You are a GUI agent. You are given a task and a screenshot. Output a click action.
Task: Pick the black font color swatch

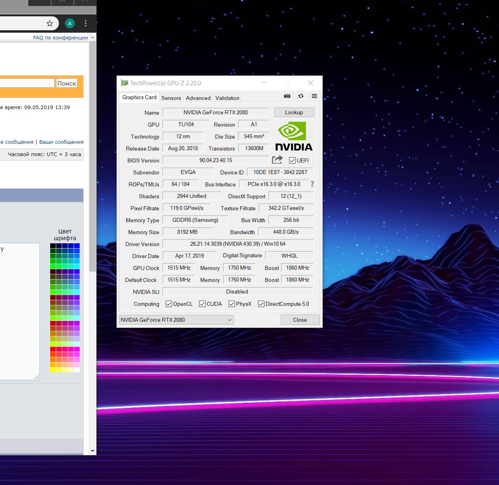(53, 246)
